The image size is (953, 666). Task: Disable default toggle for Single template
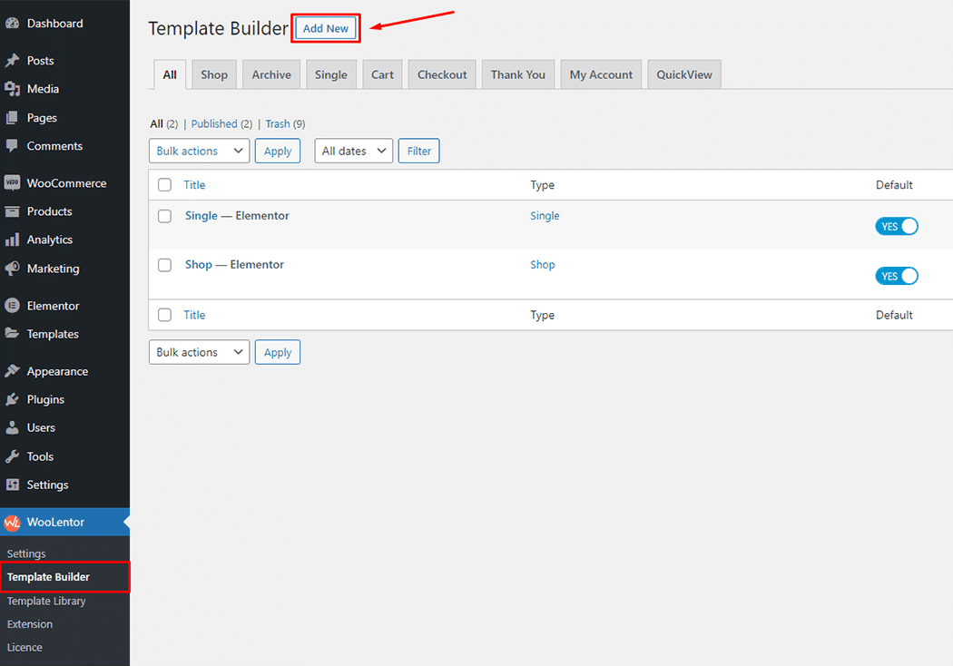897,227
